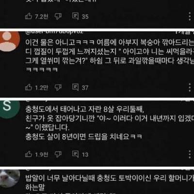
Task: Dislike the peach peeling comment
Action: [x=58, y=87]
